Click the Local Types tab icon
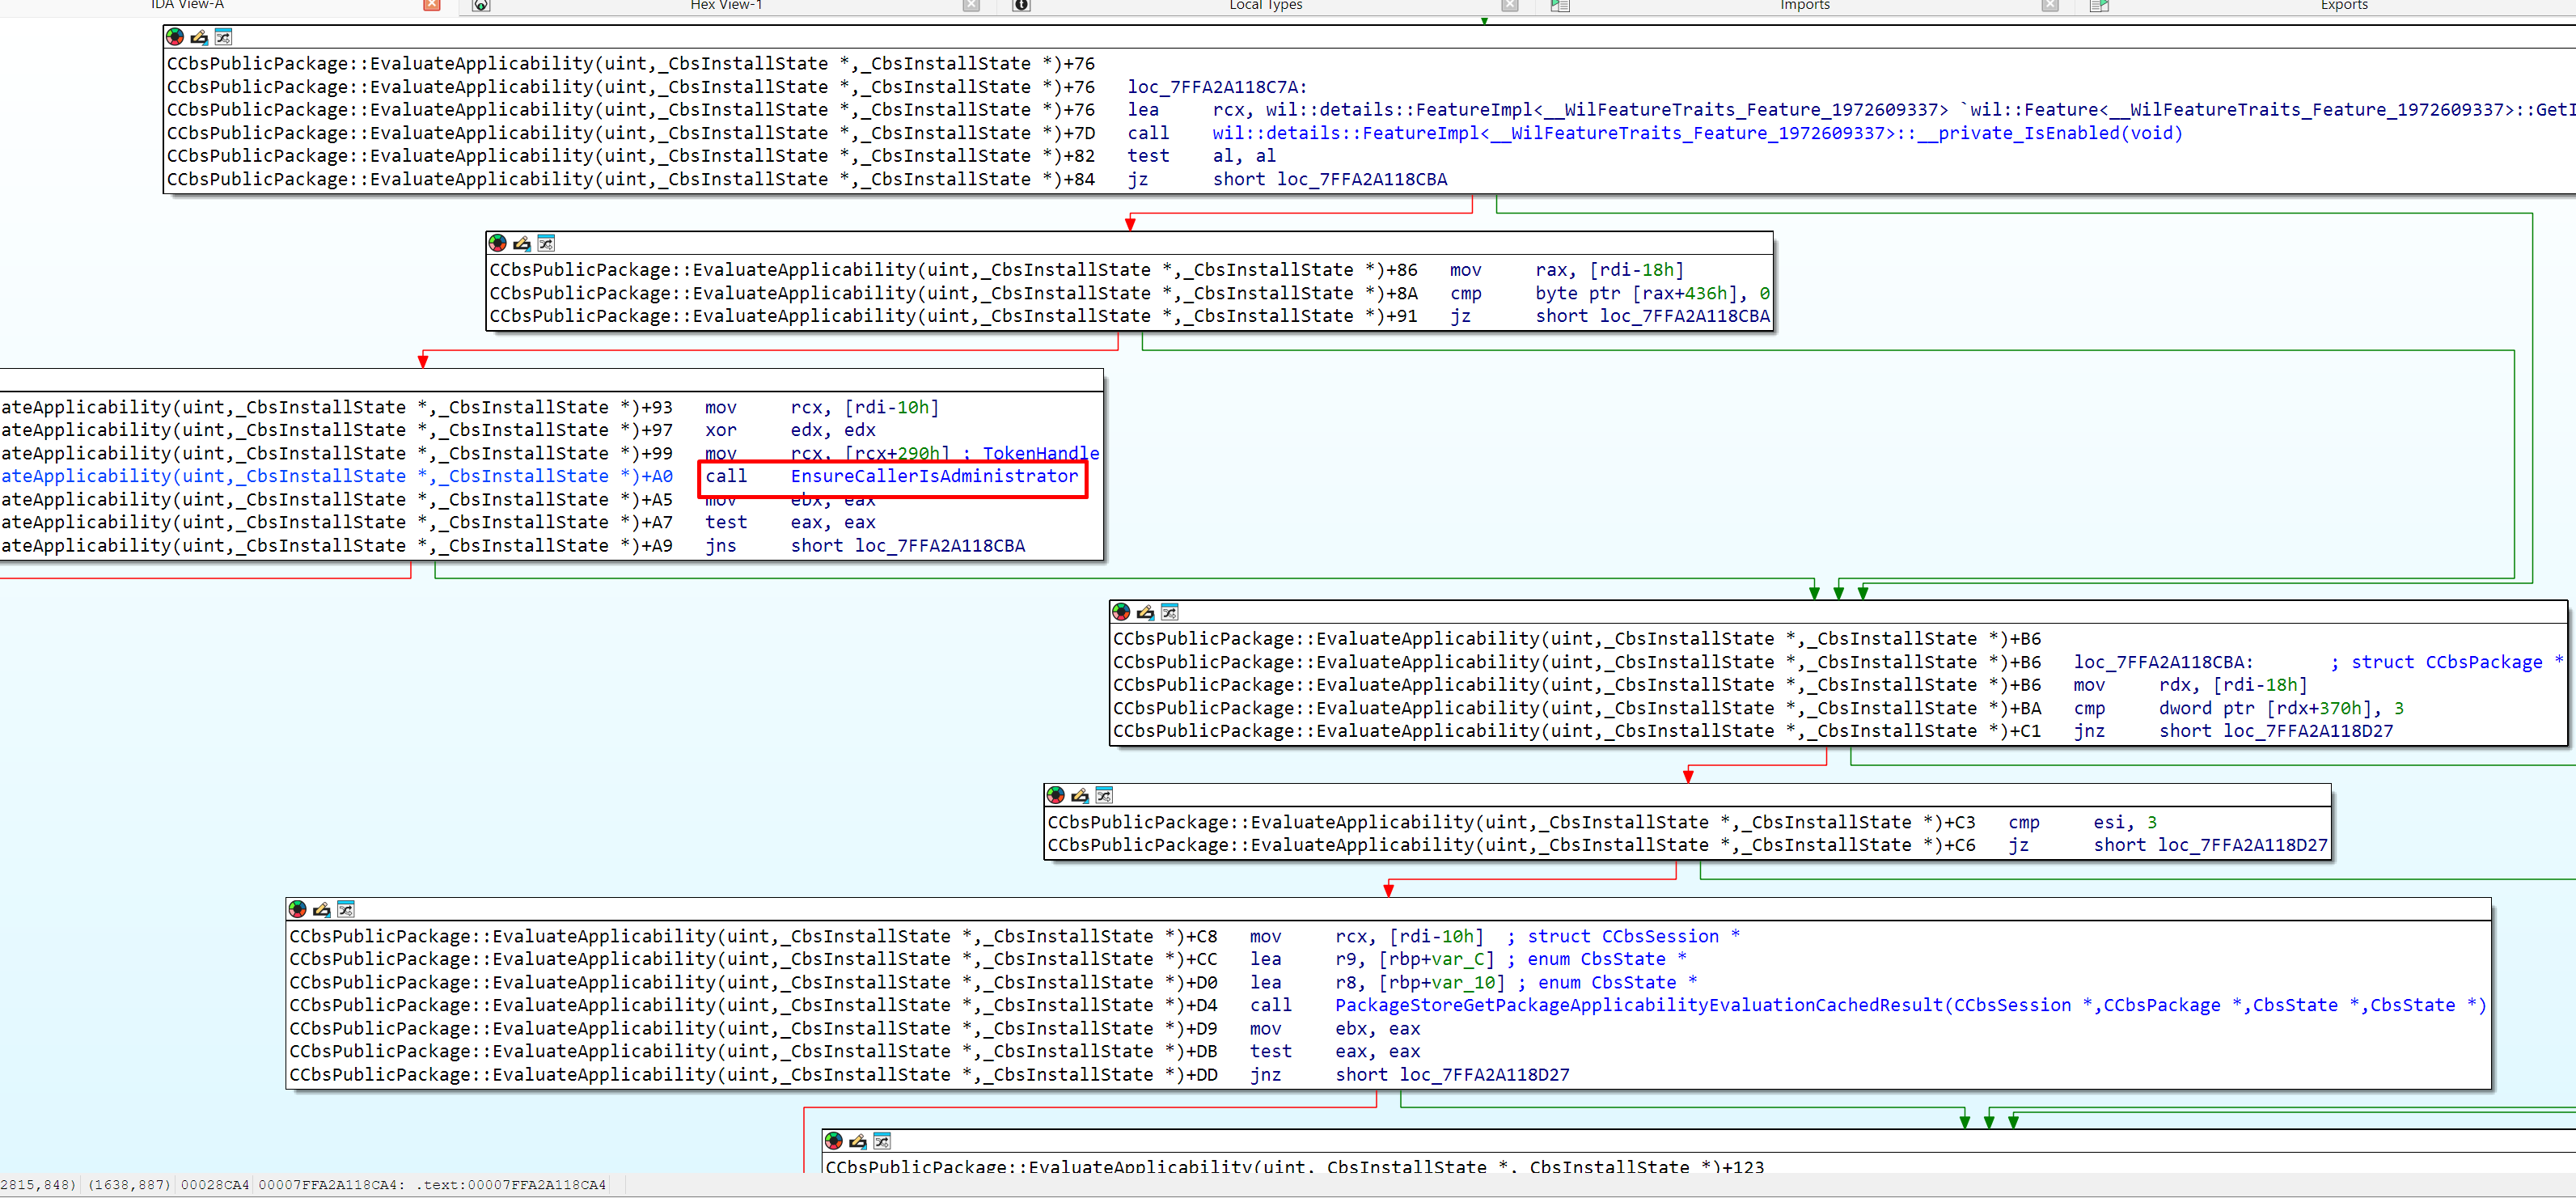The height and width of the screenshot is (1198, 2576). coord(1022,5)
